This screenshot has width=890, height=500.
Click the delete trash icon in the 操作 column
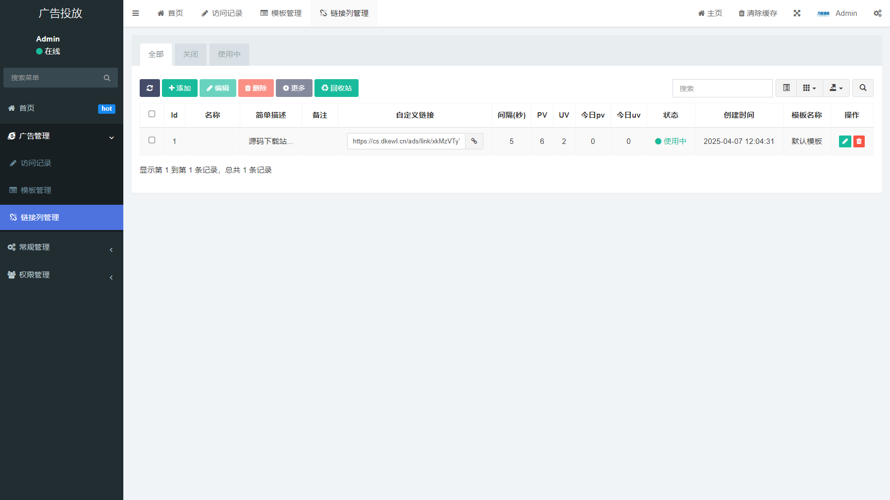(859, 141)
